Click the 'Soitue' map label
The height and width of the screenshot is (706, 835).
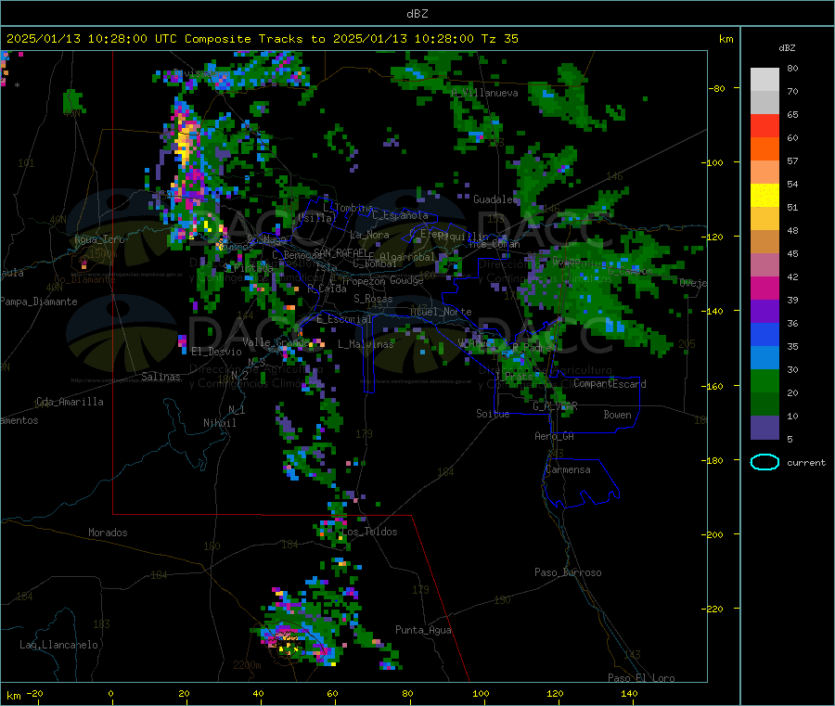point(493,414)
